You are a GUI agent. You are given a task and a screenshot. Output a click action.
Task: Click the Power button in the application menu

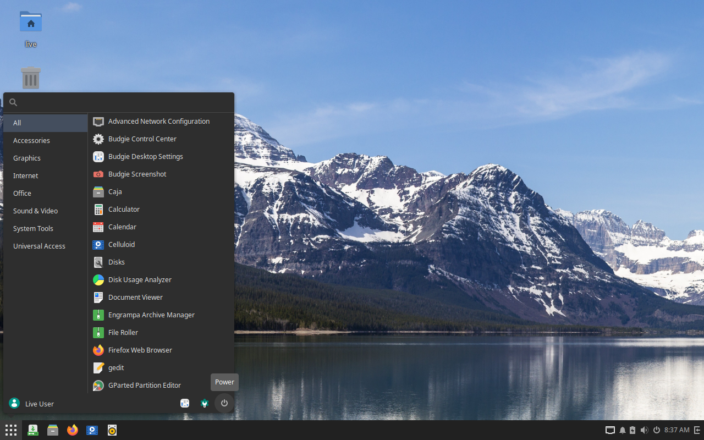pyautogui.click(x=224, y=403)
